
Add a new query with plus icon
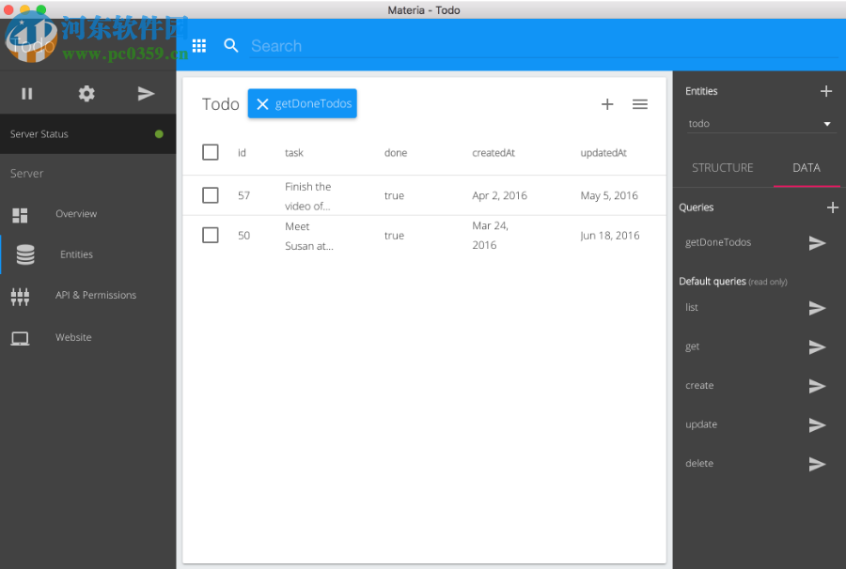click(833, 208)
